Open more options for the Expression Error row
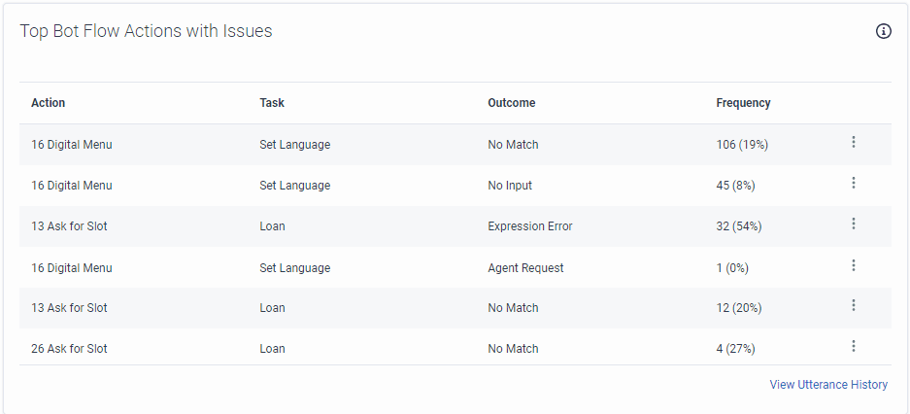The height and width of the screenshot is (414, 910). click(854, 224)
